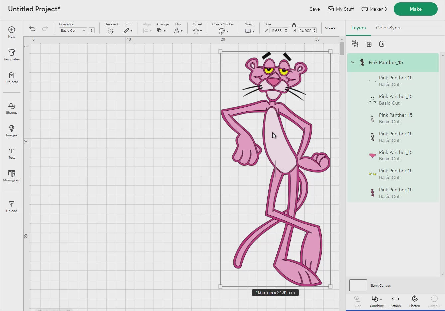The image size is (445, 311).
Task: Click the bottom-right resize handle
Action: (x=330, y=286)
